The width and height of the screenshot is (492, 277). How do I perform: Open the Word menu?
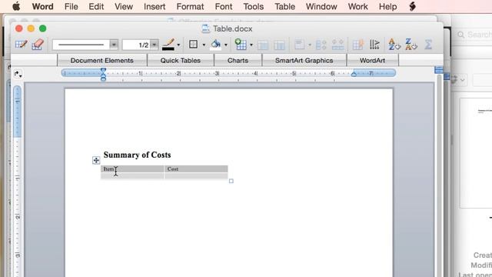43,7
